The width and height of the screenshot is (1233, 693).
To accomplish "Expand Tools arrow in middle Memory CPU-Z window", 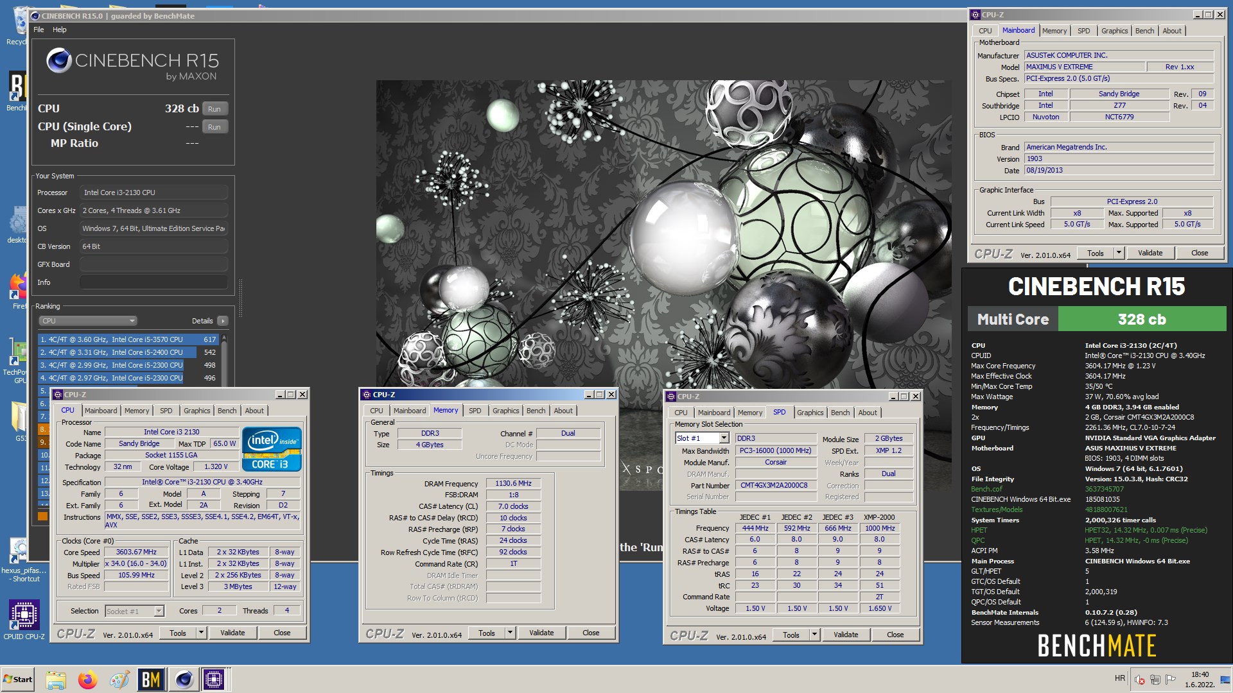I will pos(510,633).
